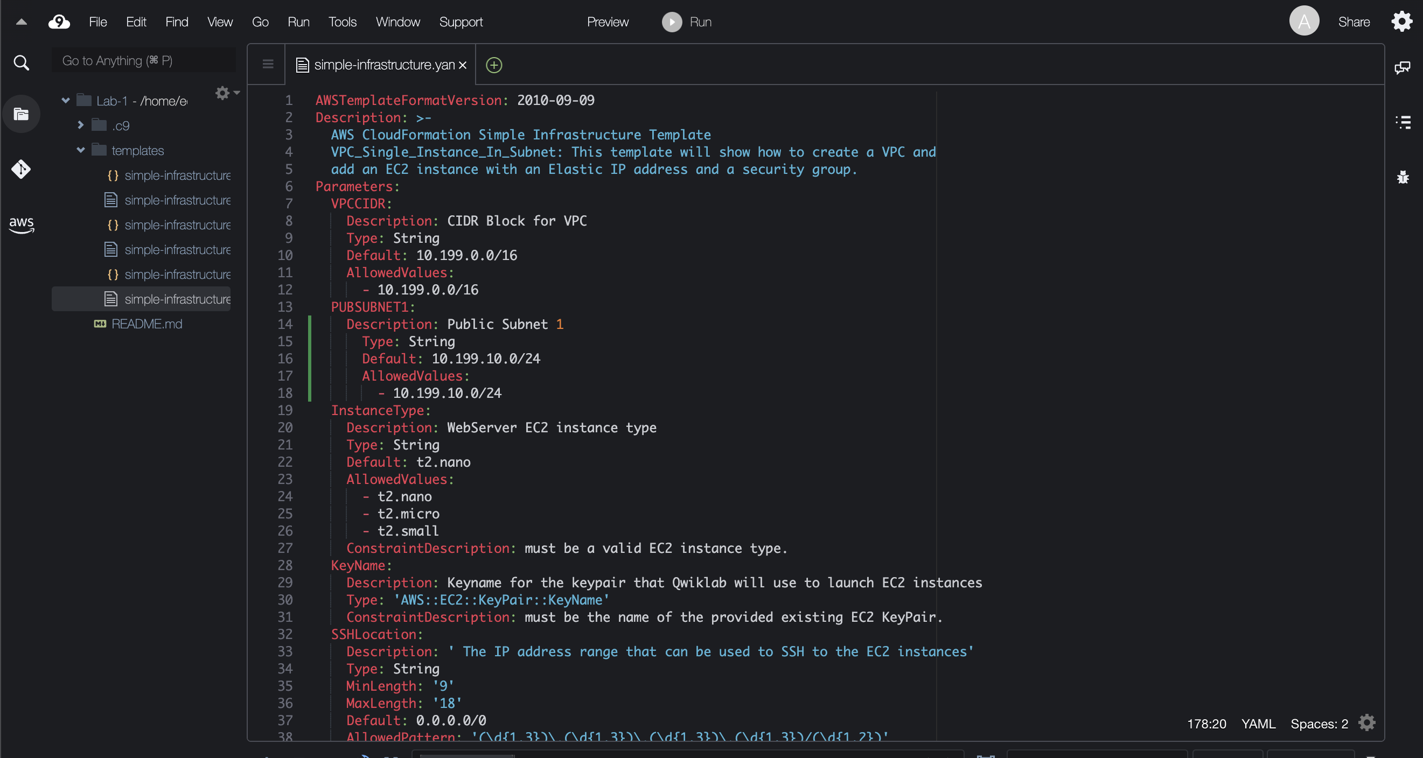Select the templates folder label

[x=137, y=150]
